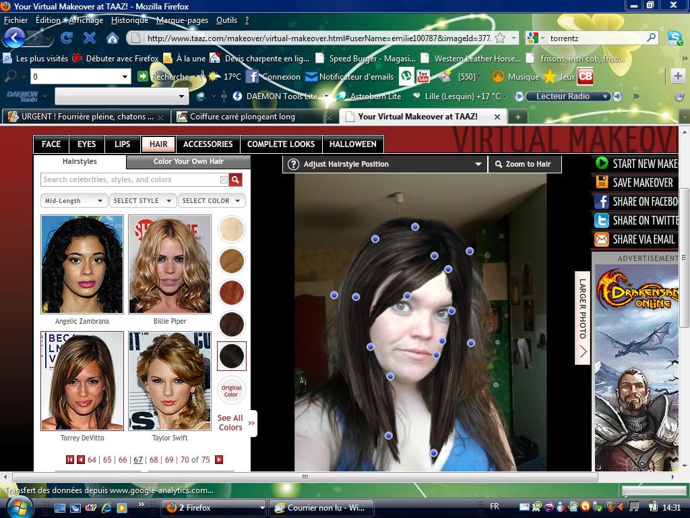Click the red search magnifier button

pos(235,179)
